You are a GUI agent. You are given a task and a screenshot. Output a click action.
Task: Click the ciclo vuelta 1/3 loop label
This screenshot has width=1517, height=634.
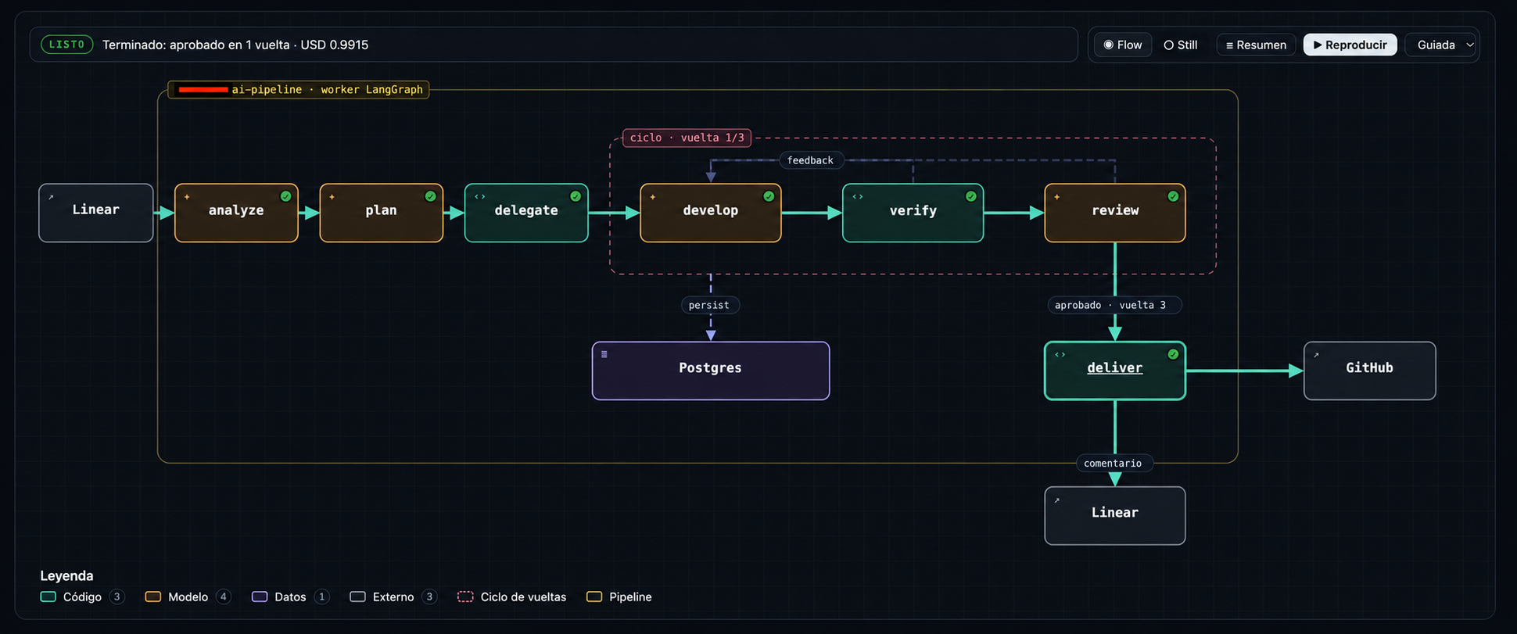687,138
